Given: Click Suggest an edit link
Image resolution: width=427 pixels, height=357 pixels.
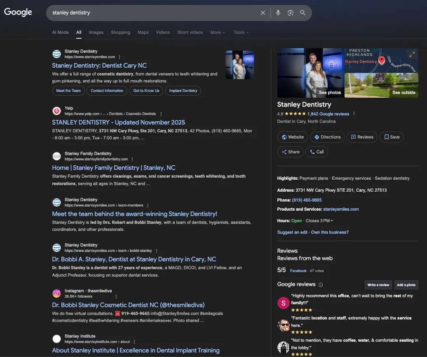Looking at the screenshot, I should tap(292, 232).
